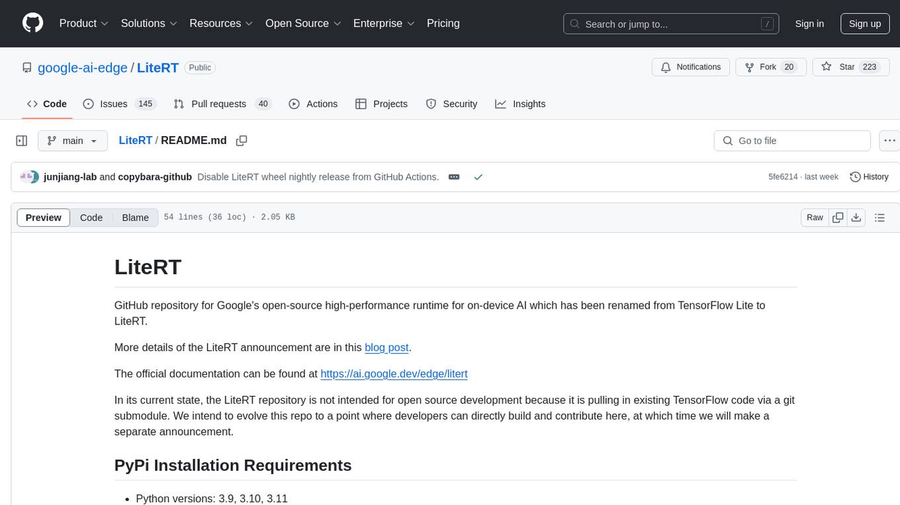Switch to the Projects tab
The width and height of the screenshot is (900, 505).
coord(382,104)
